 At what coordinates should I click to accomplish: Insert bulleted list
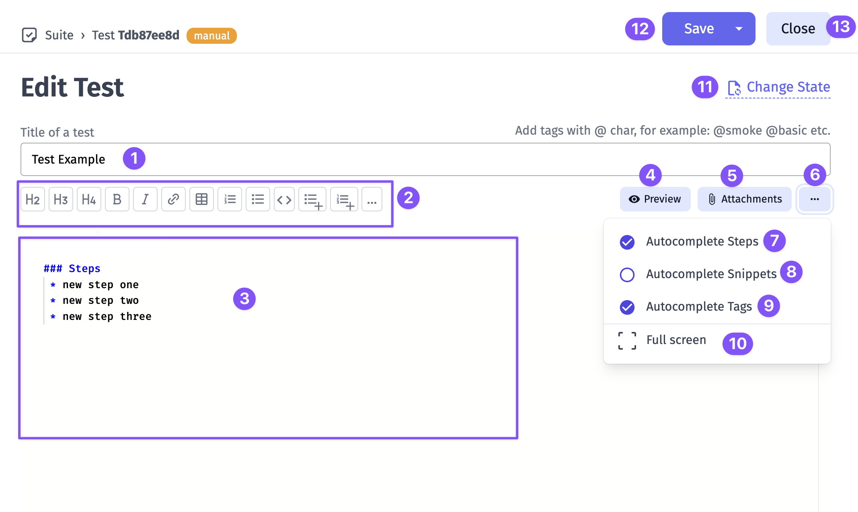coord(258,199)
